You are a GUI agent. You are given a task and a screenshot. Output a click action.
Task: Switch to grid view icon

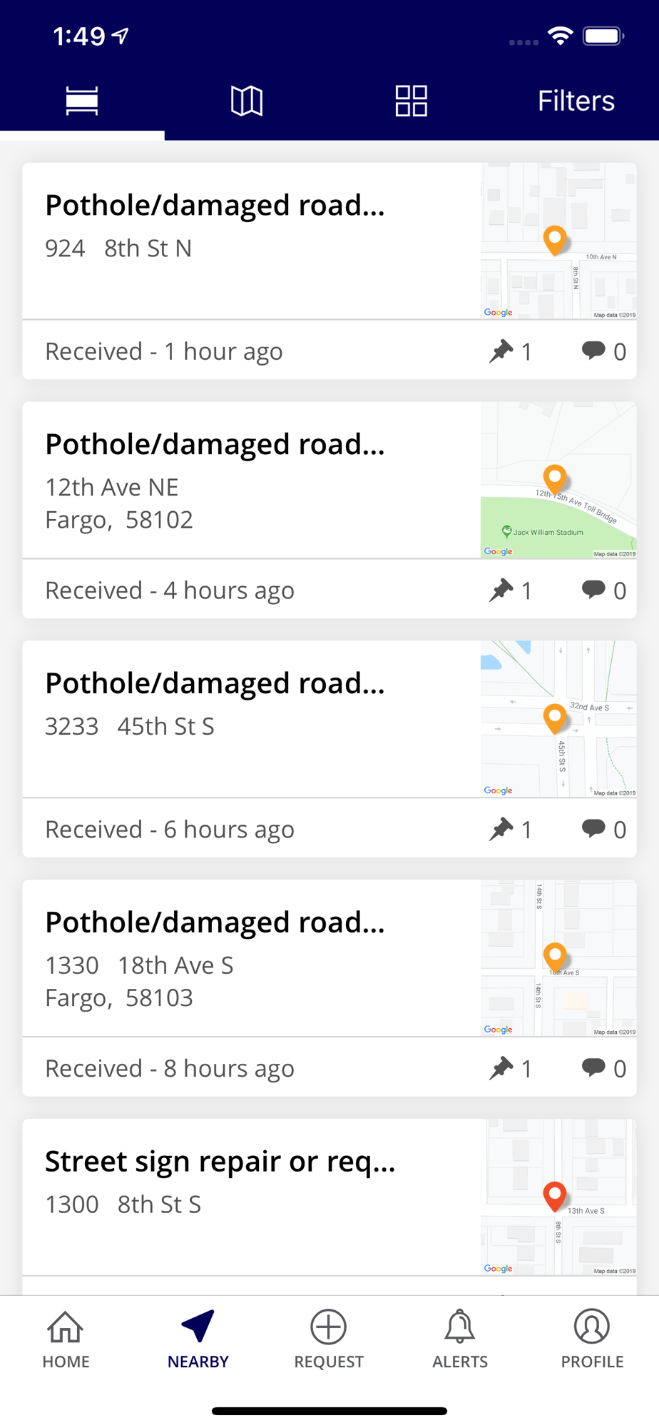[412, 101]
